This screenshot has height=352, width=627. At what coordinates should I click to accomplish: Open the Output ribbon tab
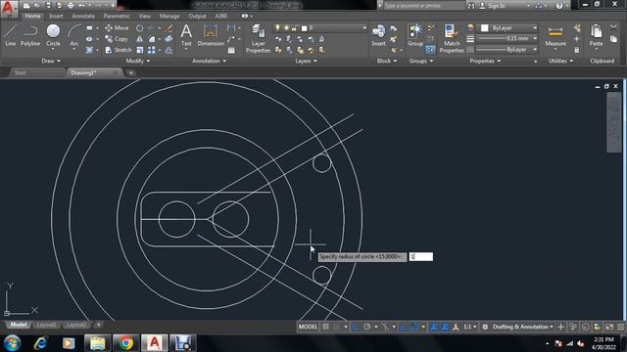(197, 16)
